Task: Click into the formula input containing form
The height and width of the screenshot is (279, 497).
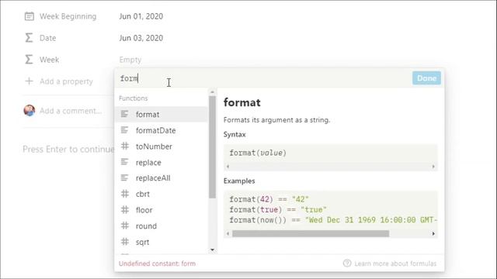Action: pos(263,78)
